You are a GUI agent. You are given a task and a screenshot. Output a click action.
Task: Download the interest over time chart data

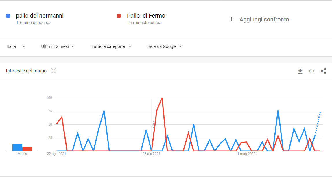300,71
